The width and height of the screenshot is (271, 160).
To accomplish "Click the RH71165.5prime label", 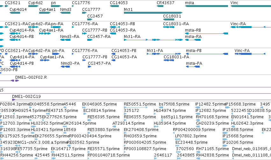I will tap(212, 149).
